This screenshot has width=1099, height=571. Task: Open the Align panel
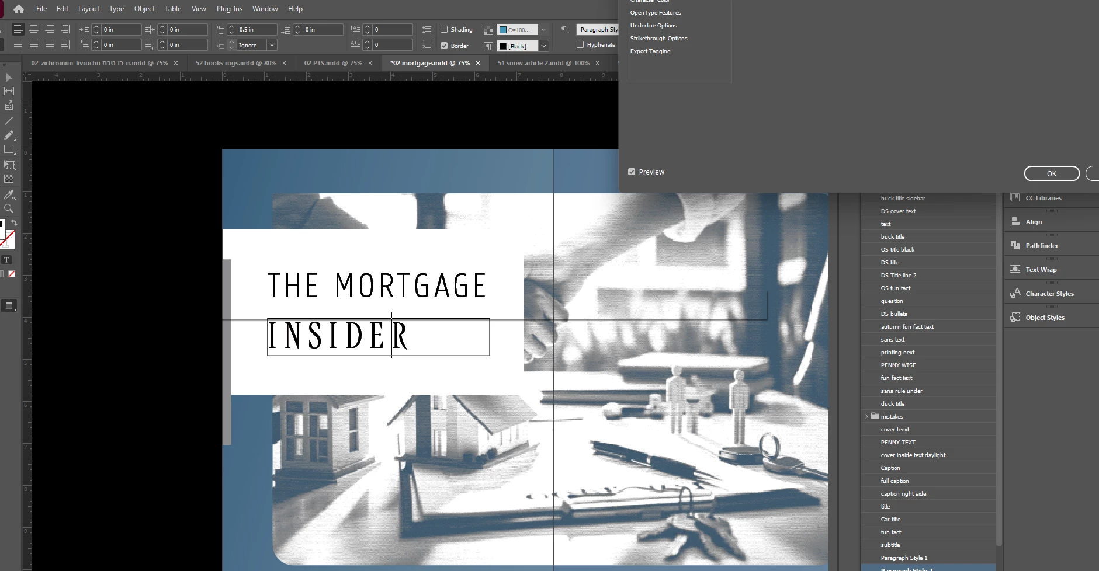[1034, 222]
